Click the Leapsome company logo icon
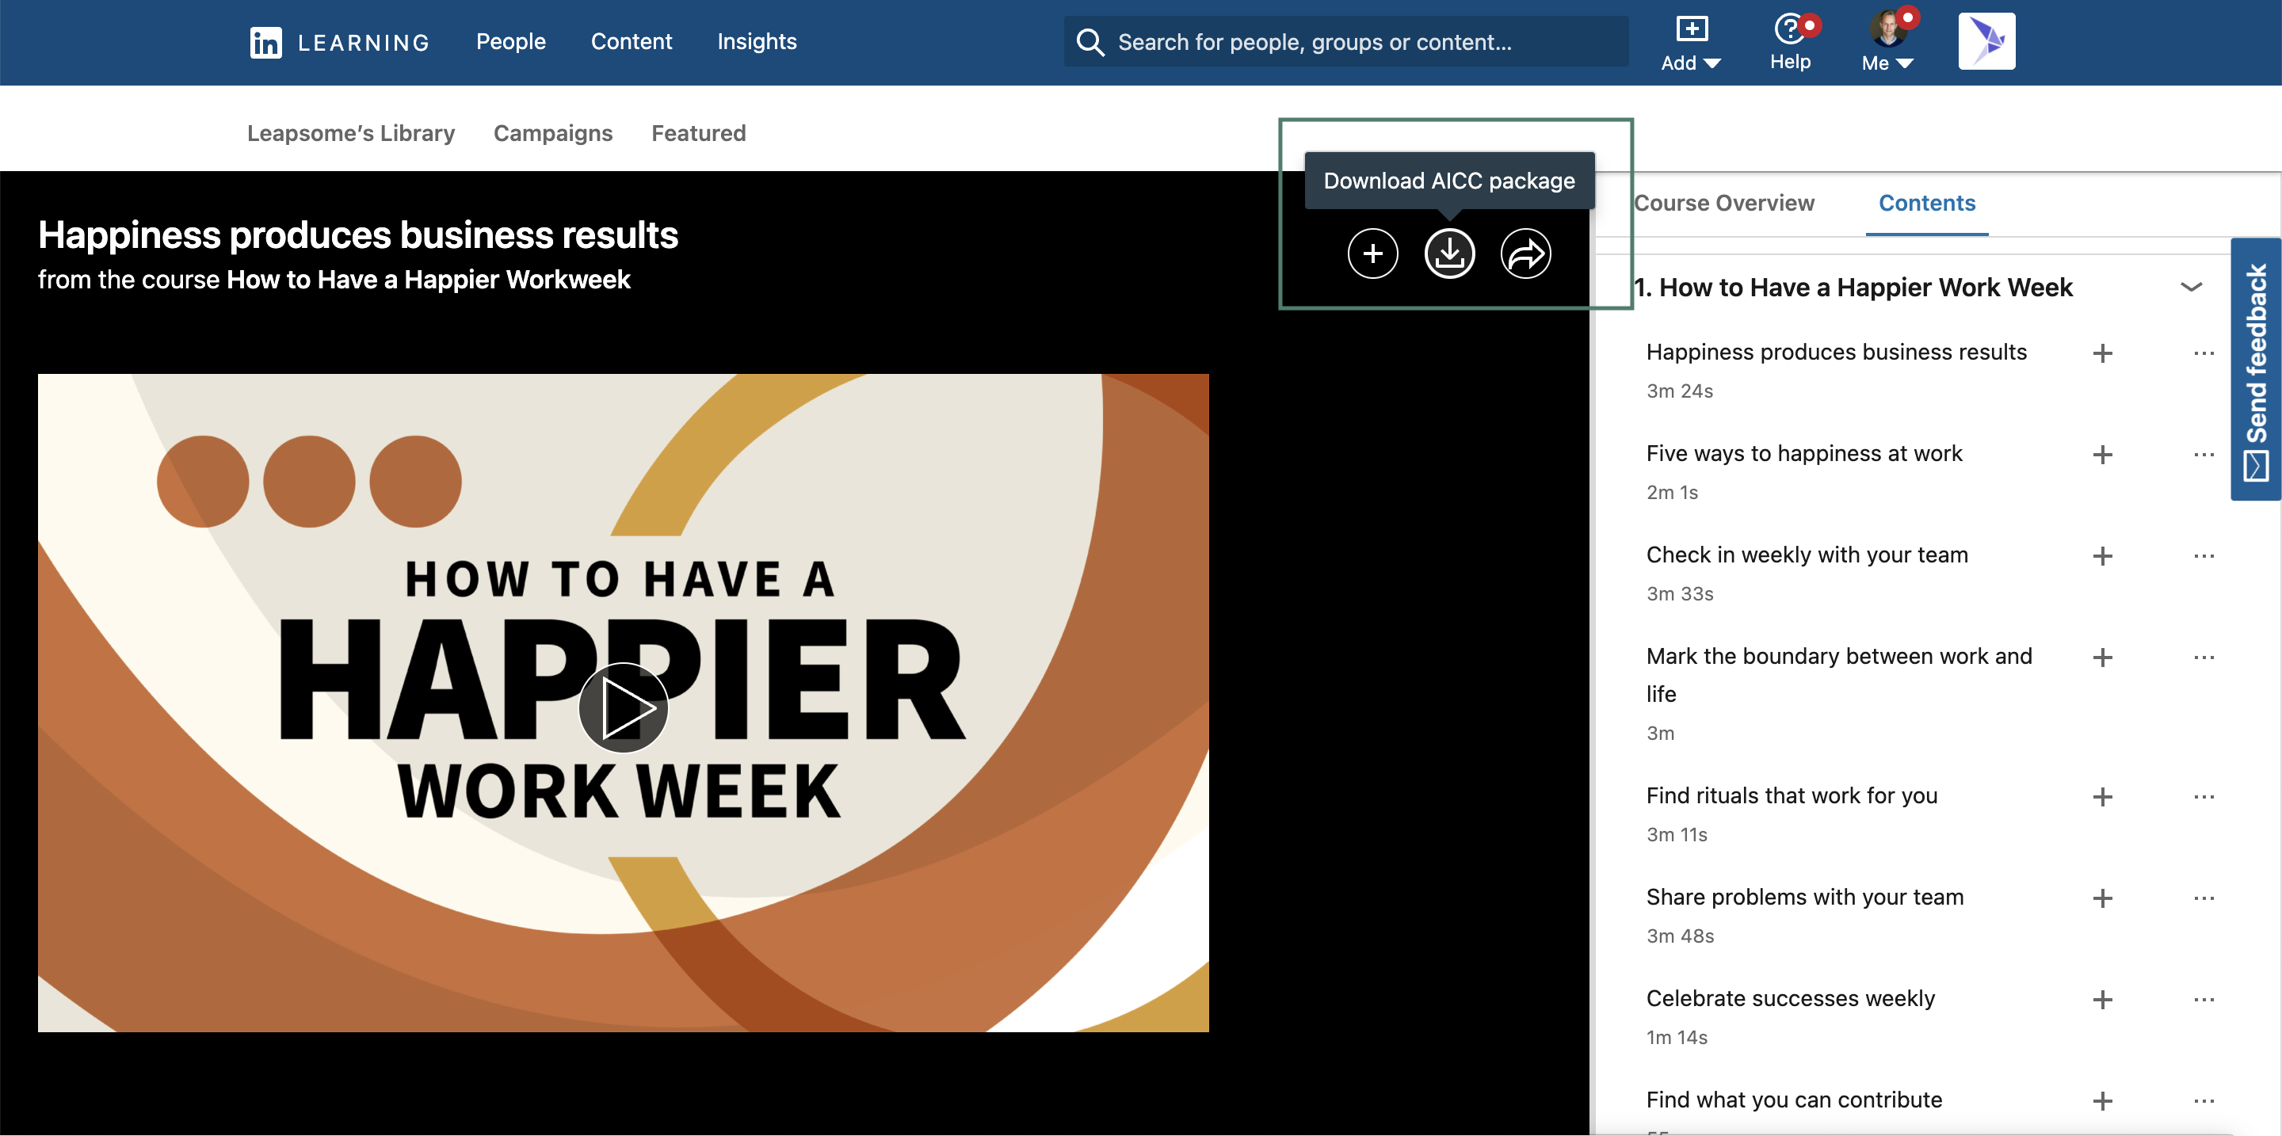The image size is (2282, 1136). tap(1986, 40)
